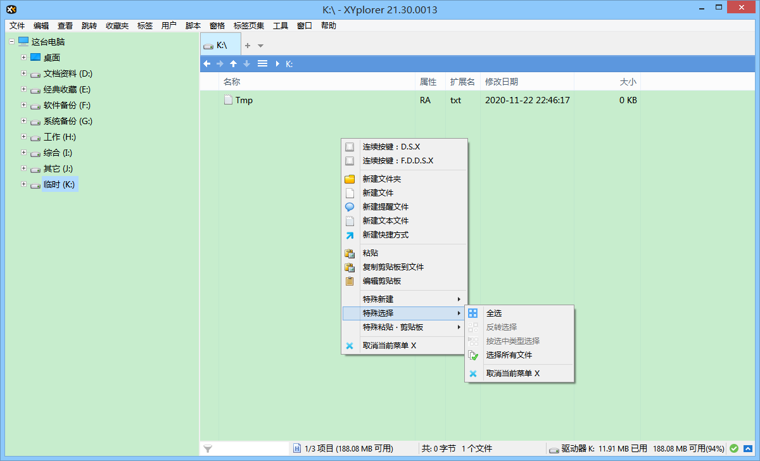
Task: Toggle the checkbox for 连续按键：F.D.D.S.X
Action: pos(349,160)
